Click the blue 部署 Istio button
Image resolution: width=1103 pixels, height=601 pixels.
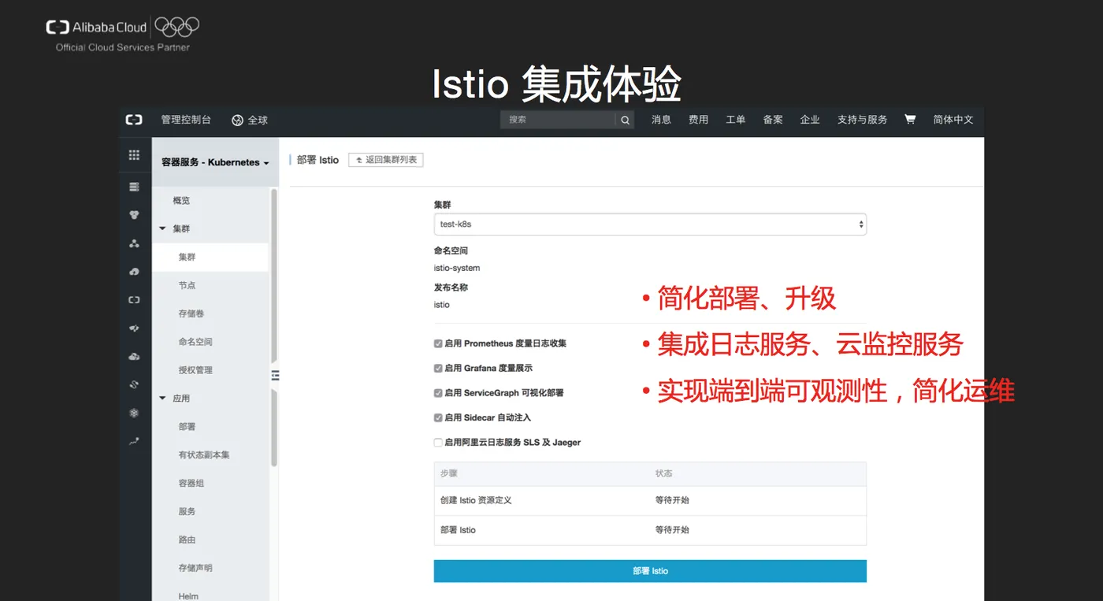650,571
